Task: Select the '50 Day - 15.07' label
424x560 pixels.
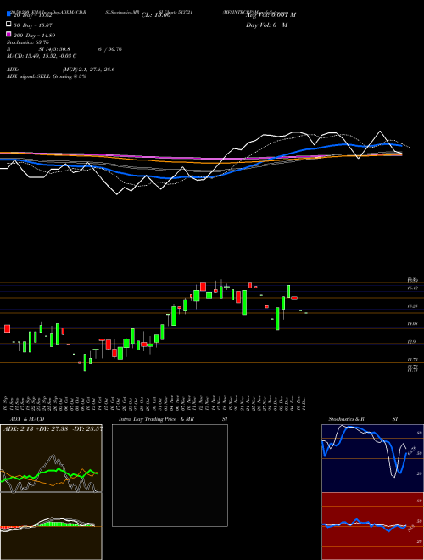Action: pyautogui.click(x=33, y=25)
